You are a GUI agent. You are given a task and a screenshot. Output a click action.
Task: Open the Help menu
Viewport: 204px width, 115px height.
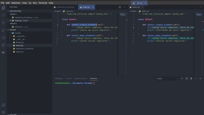click(51, 3)
